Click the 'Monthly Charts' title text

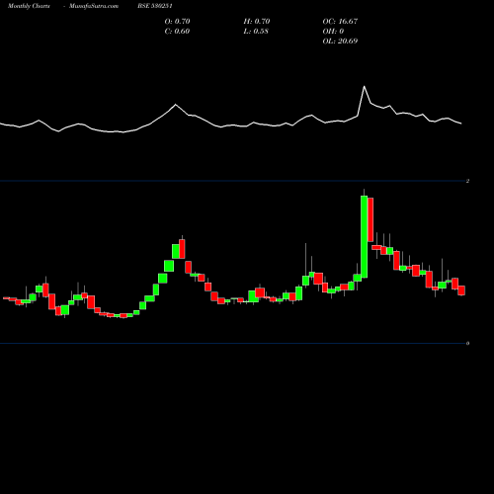[x=29, y=6]
